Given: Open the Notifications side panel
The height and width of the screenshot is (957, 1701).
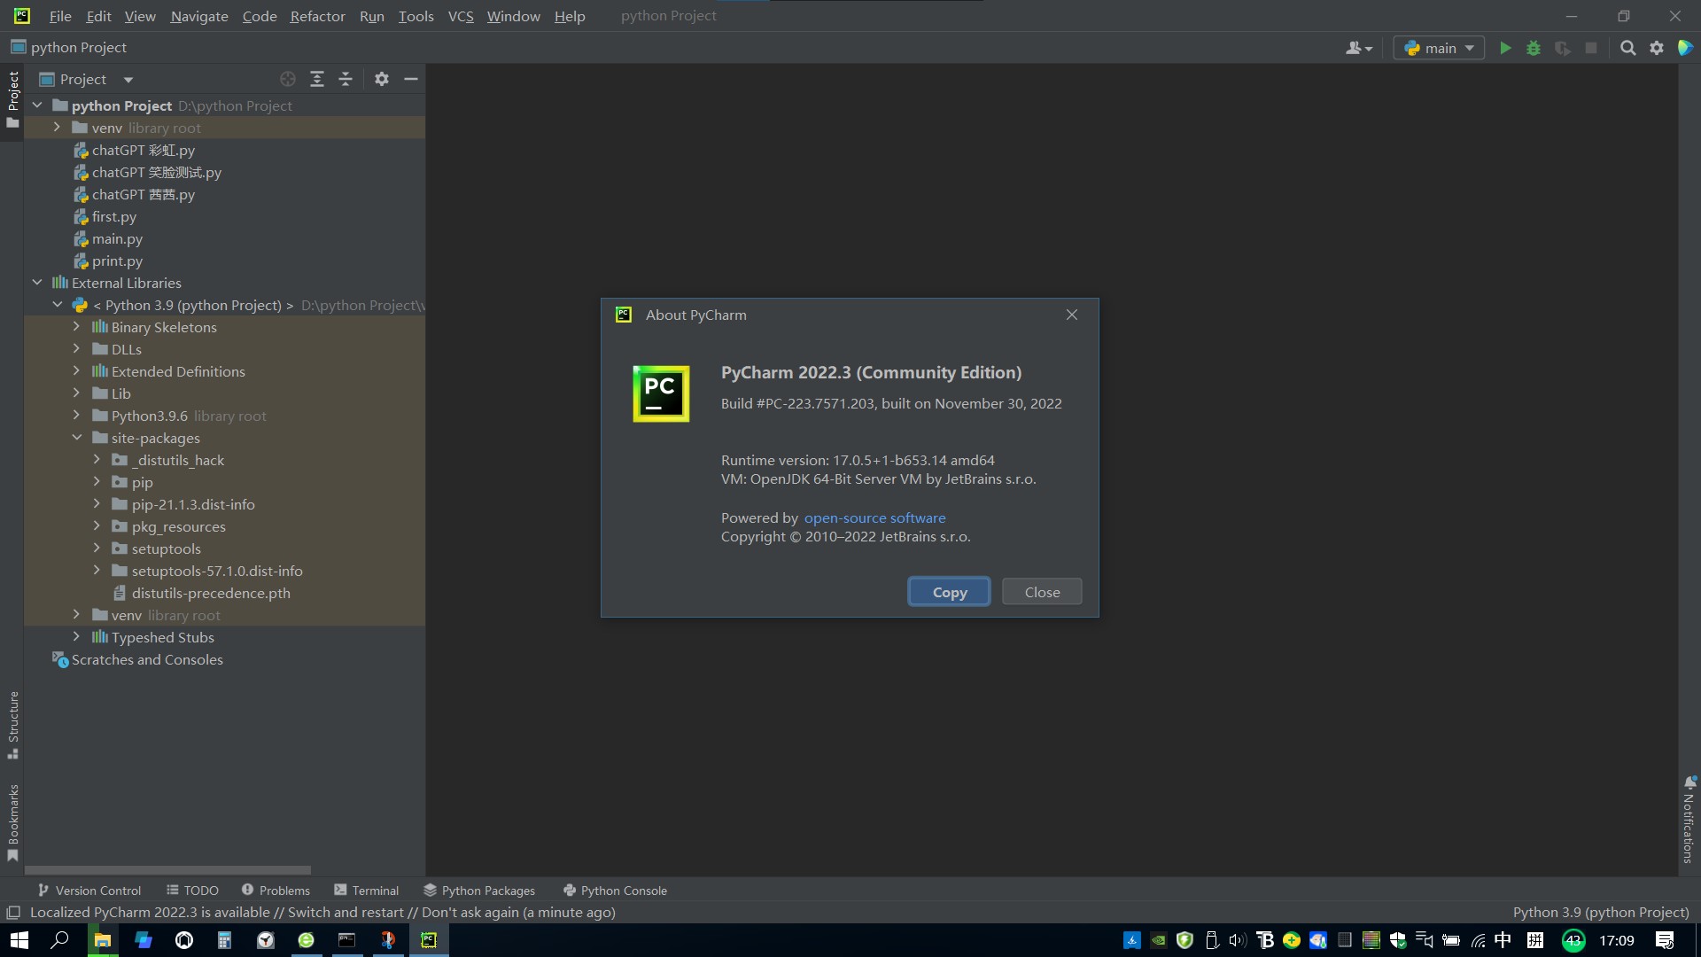Looking at the screenshot, I should [x=1689, y=819].
